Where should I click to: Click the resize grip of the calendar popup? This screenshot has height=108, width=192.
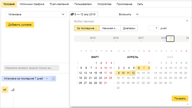click(x=188, y=104)
